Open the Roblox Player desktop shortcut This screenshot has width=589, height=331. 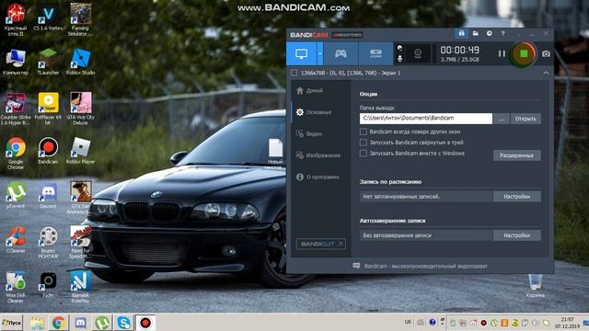pyautogui.click(x=80, y=151)
